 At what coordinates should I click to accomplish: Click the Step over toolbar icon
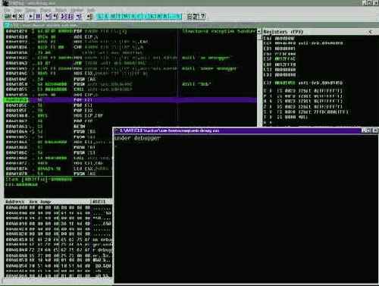tap(55, 17)
